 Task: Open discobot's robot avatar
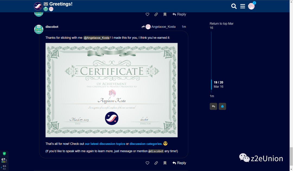(39, 29)
